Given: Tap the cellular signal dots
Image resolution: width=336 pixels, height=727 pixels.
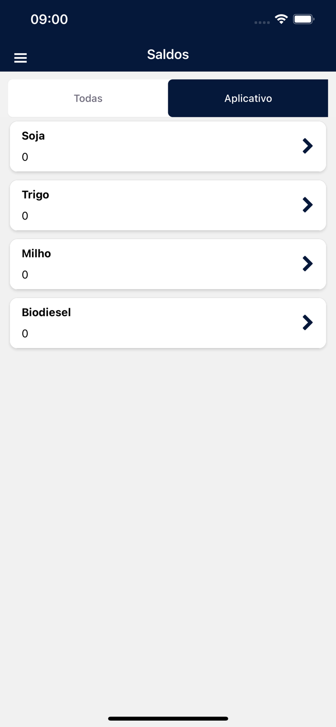Looking at the screenshot, I should point(262,22).
